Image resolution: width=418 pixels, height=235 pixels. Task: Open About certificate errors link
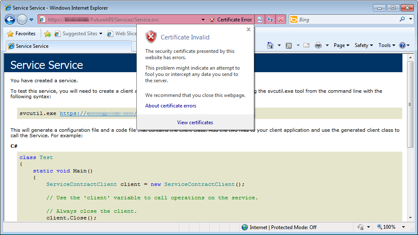(x=170, y=106)
